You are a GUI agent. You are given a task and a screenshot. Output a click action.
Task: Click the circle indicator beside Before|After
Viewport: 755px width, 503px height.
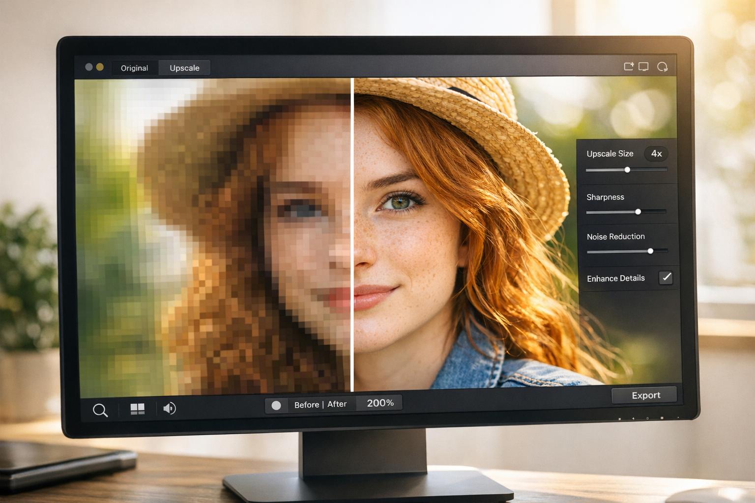(x=276, y=405)
